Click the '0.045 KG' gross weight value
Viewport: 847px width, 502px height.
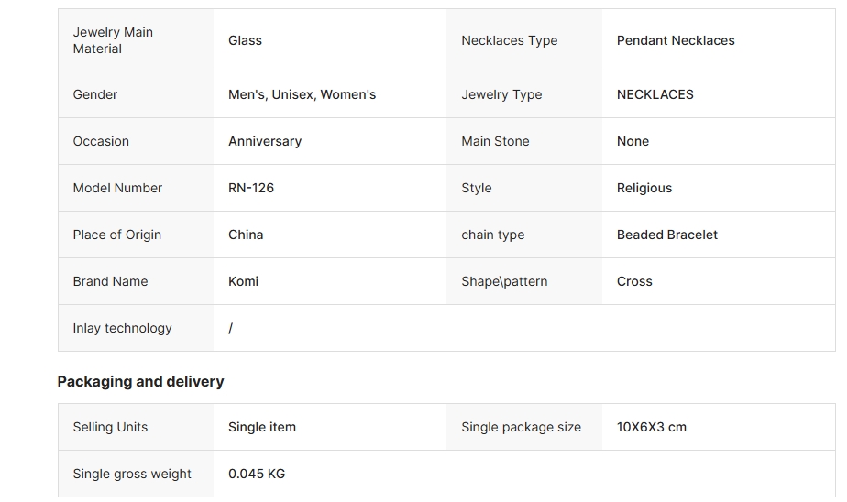point(257,474)
